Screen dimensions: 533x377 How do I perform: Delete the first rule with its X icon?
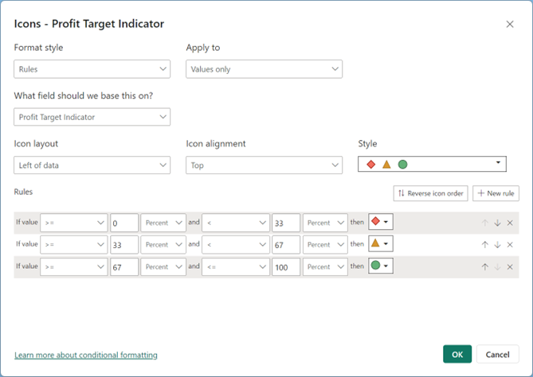tap(510, 223)
